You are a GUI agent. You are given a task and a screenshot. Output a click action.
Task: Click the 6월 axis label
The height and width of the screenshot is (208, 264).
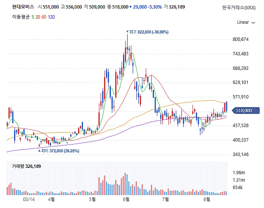click(x=126, y=199)
